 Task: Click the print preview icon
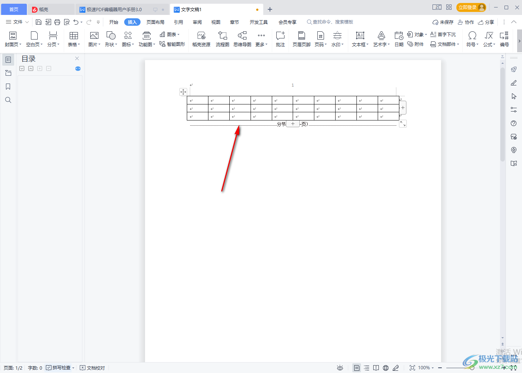(x=67, y=22)
